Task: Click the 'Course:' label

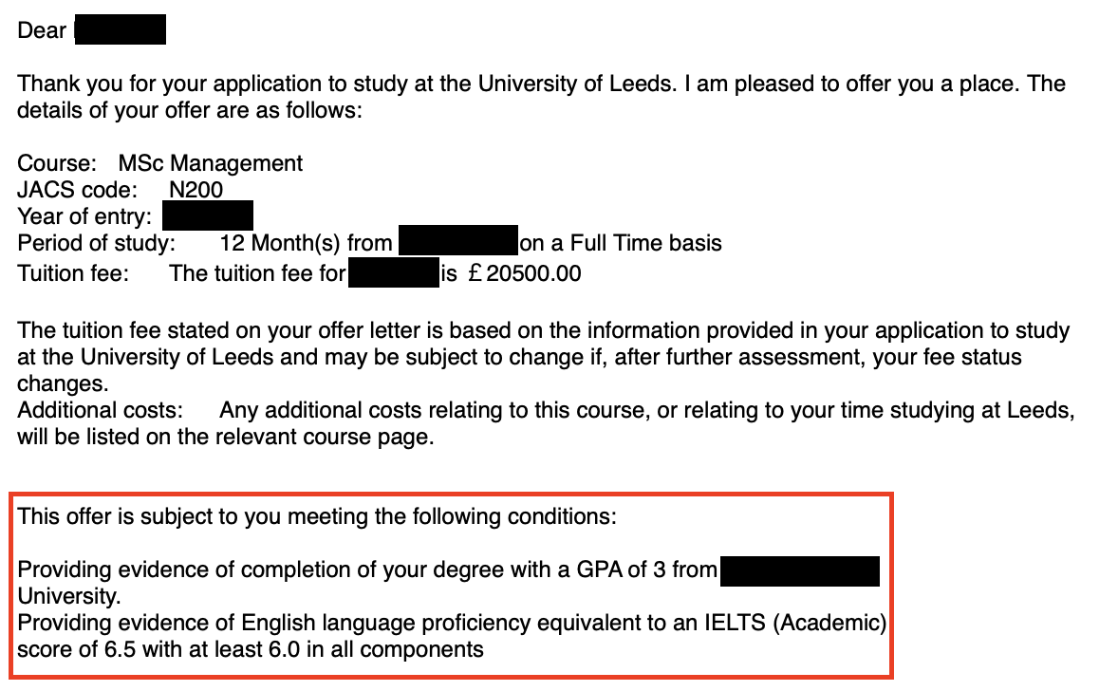Action: [56, 163]
